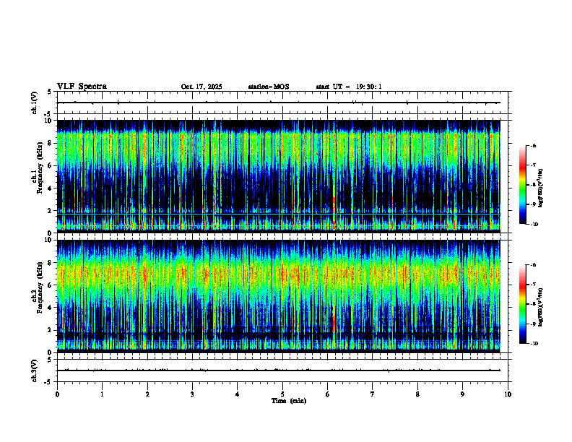
Task: Click the date 'Oct. 17, 2025'
Action: click(x=201, y=87)
